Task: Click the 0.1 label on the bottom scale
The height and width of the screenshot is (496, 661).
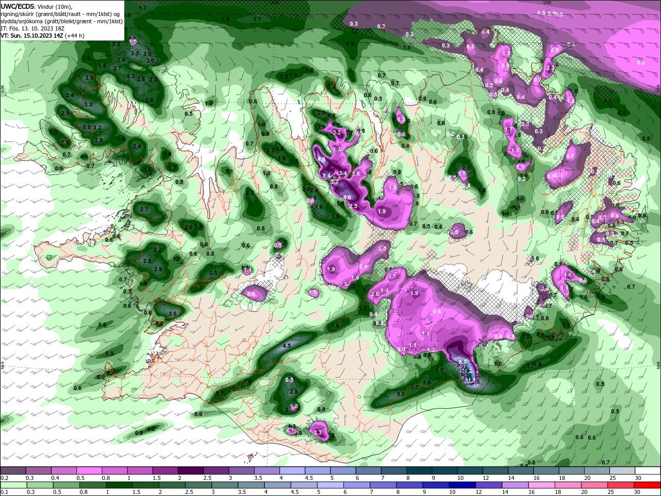Action: point(5,492)
